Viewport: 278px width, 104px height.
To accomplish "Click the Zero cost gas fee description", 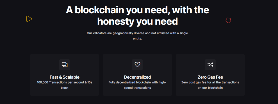I will point(210,85).
